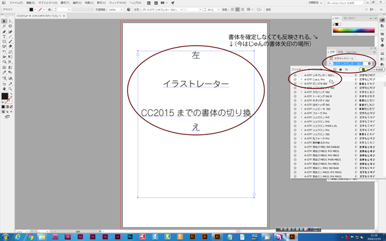This screenshot has width=386, height=241.
Task: Enable the favorites filter star icon
Action: (340, 69)
